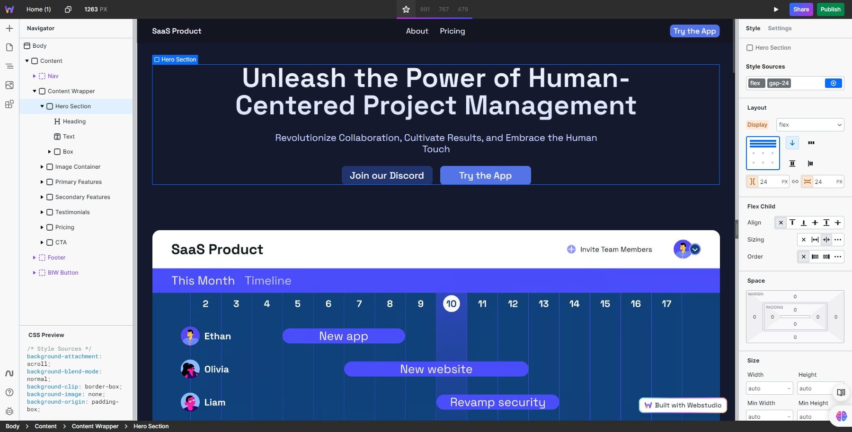Click the preview play icon near Share
The height and width of the screenshot is (432, 852).
point(776,9)
